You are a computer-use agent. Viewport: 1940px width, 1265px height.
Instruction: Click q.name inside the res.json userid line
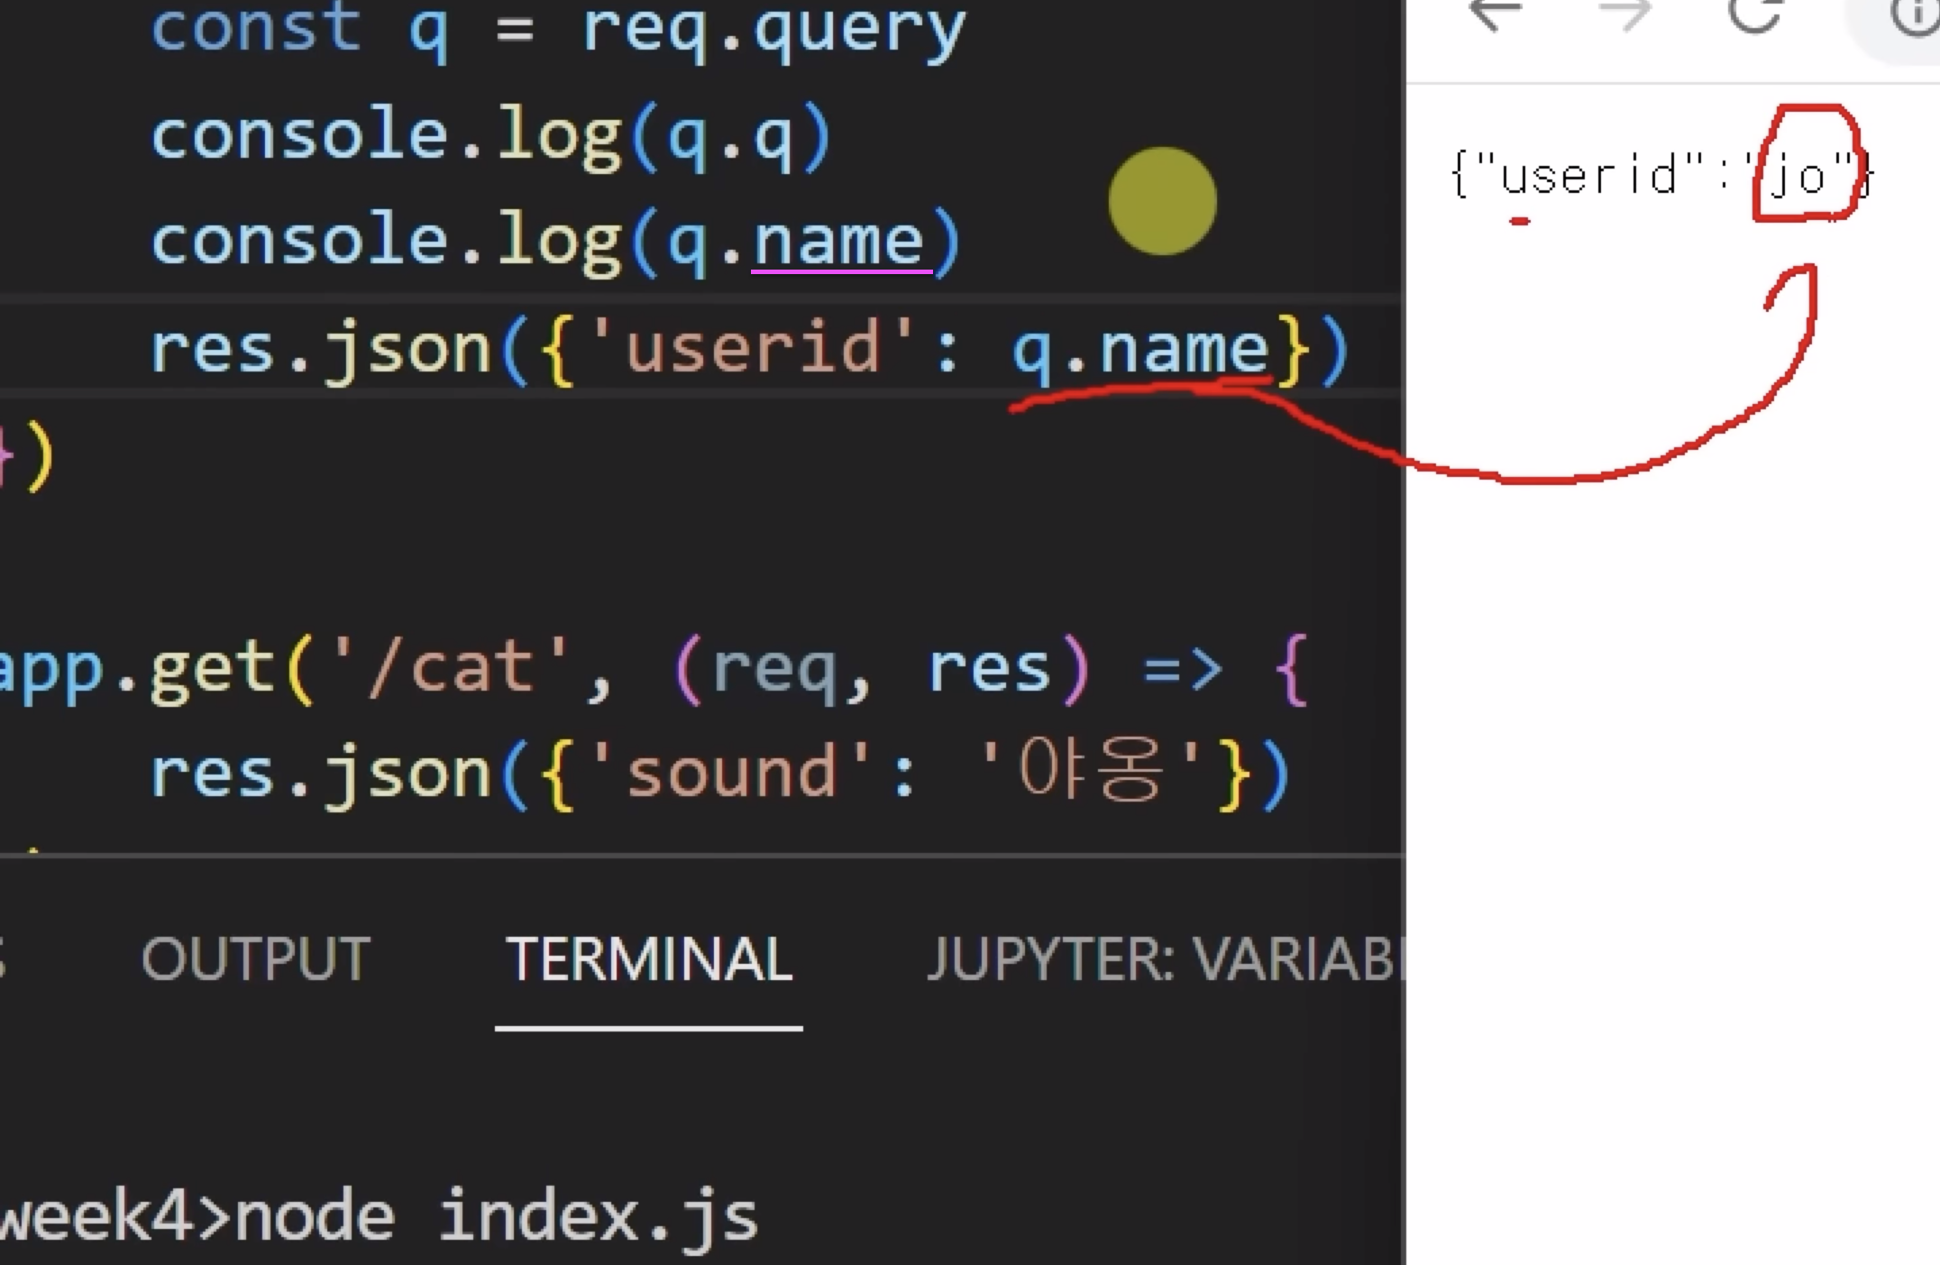point(1140,349)
